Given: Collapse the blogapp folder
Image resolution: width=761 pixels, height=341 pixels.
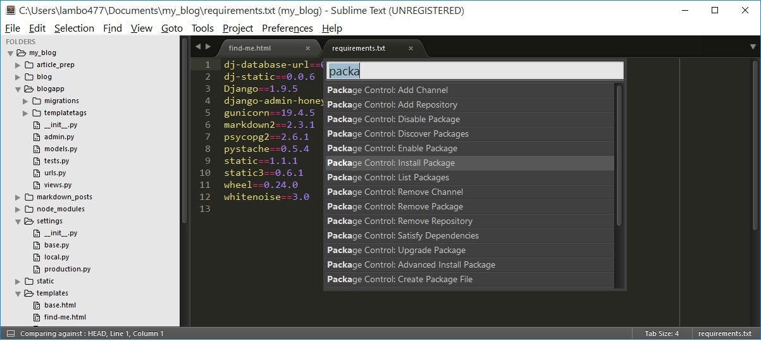Looking at the screenshot, I should (x=19, y=89).
